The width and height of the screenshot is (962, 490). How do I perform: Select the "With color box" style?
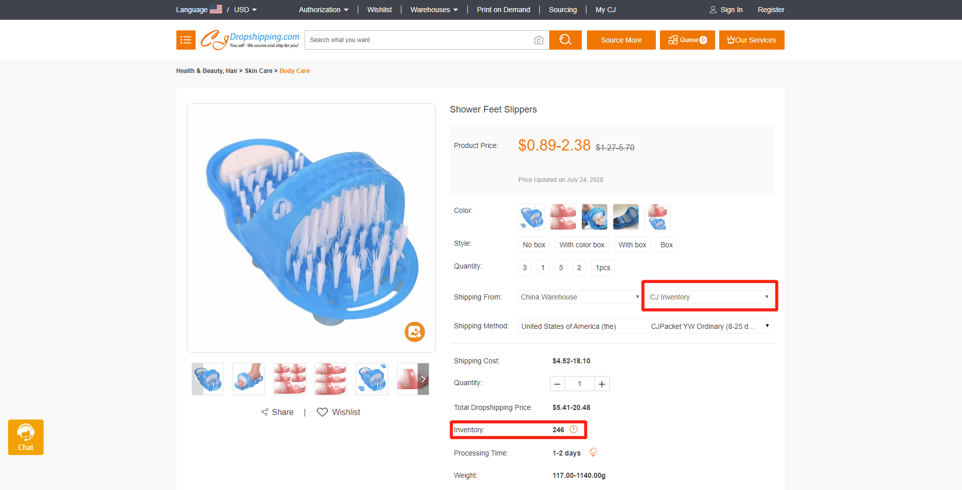click(581, 245)
